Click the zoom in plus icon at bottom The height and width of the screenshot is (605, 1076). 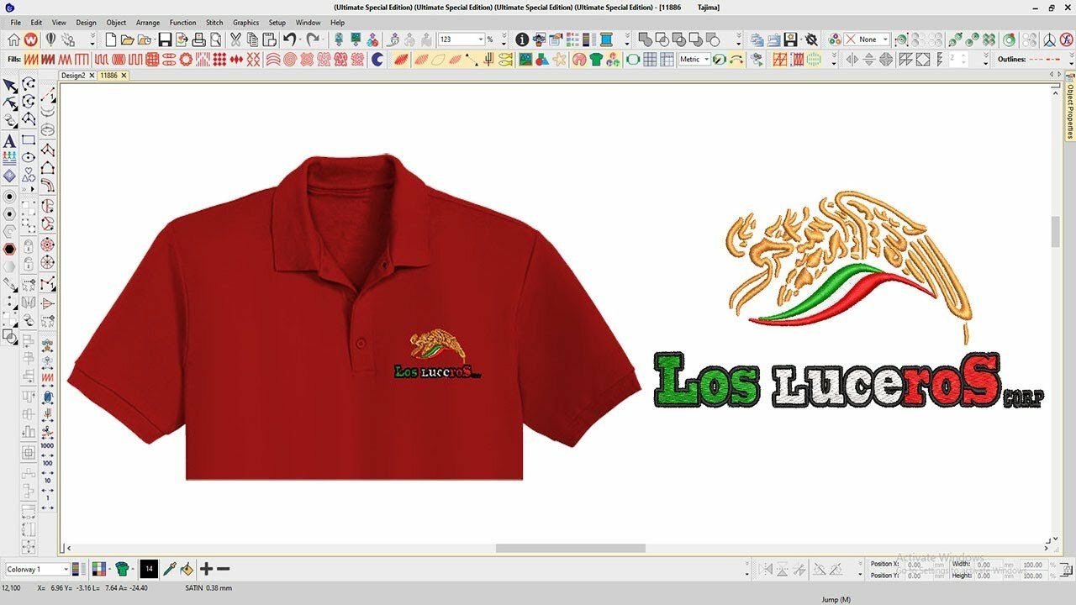pos(207,569)
